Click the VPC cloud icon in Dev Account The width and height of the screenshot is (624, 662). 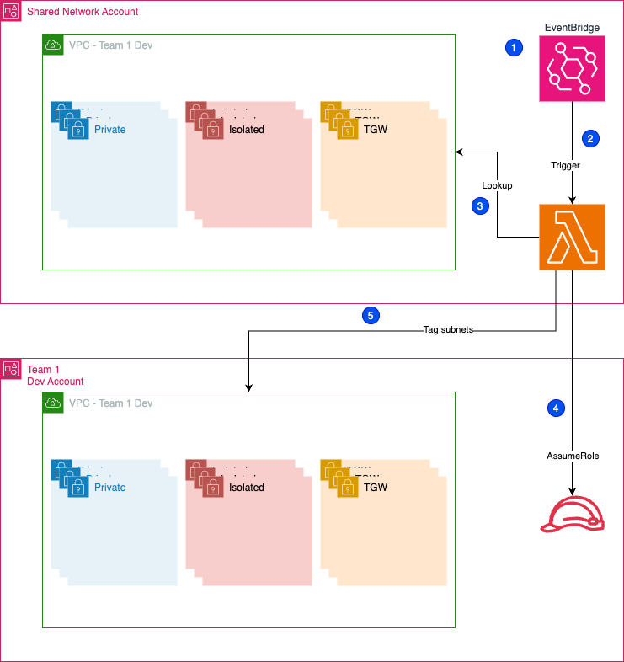tap(53, 403)
